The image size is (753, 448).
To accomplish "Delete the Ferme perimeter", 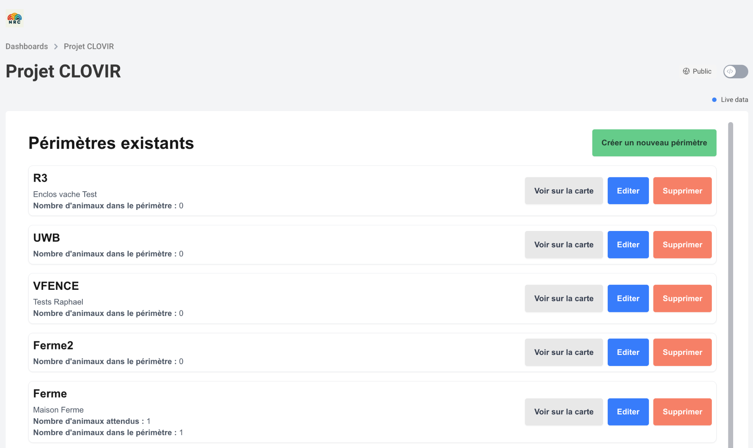I will [x=682, y=412].
